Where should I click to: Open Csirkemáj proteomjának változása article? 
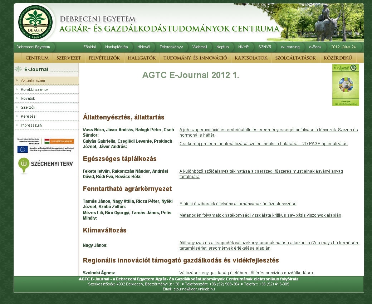pyautogui.click(x=263, y=144)
